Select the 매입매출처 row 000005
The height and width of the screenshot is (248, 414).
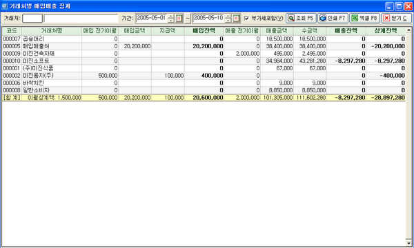pyautogui.click(x=204, y=46)
